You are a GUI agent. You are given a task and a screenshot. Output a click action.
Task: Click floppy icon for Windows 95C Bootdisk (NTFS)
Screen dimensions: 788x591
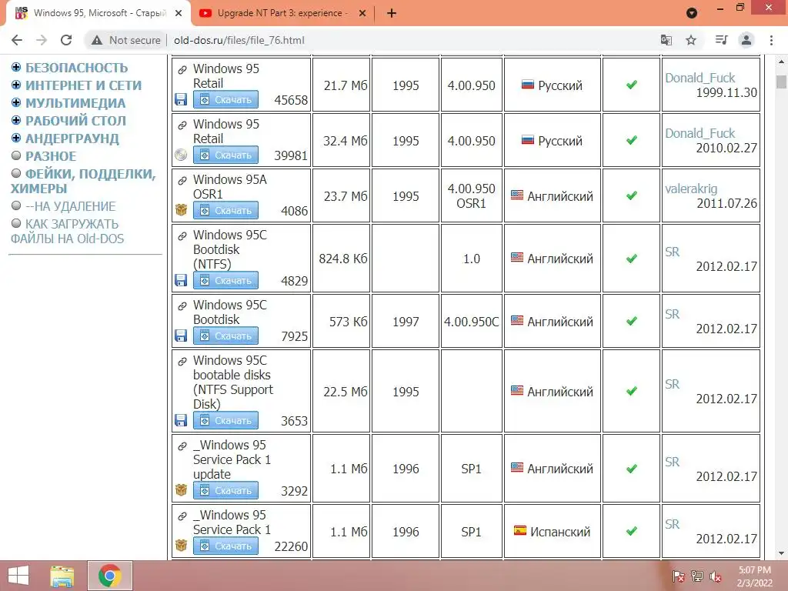[x=181, y=280]
